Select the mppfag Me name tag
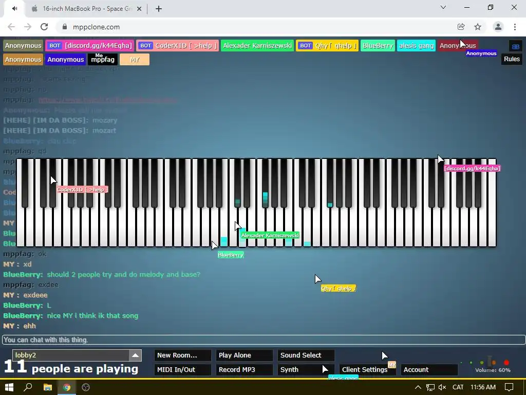The image size is (526, 395). click(103, 60)
